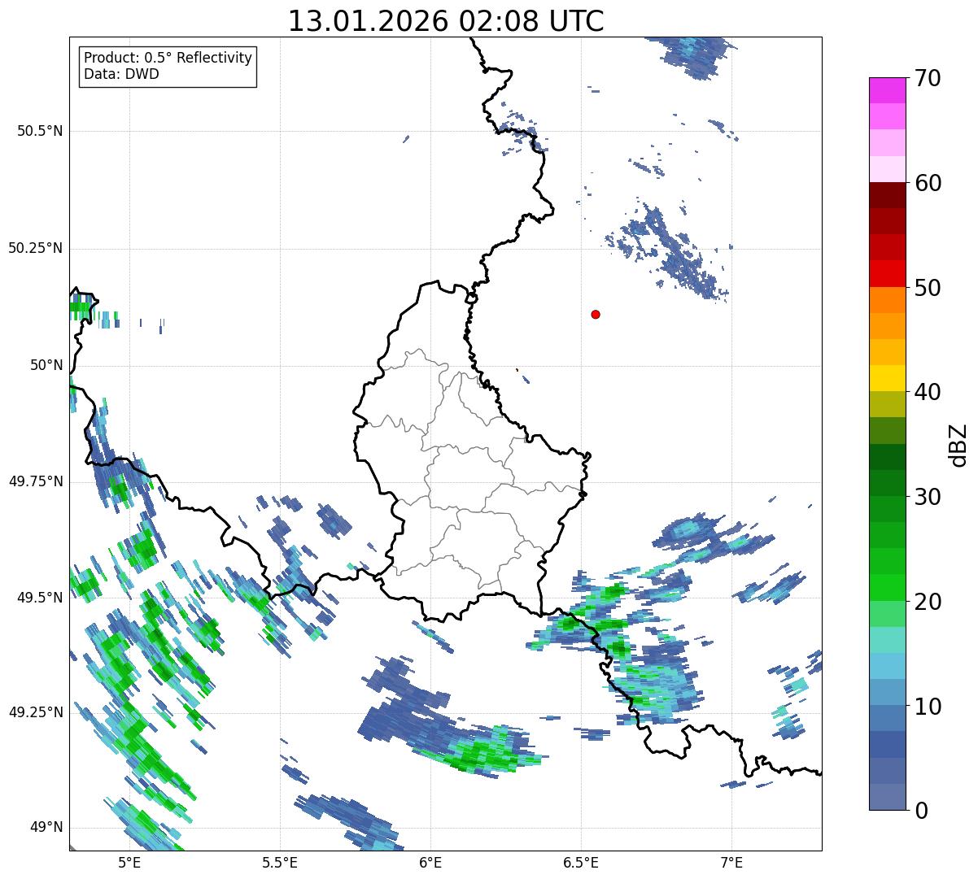Click the "dBZ" colorbar axis label

click(x=958, y=445)
